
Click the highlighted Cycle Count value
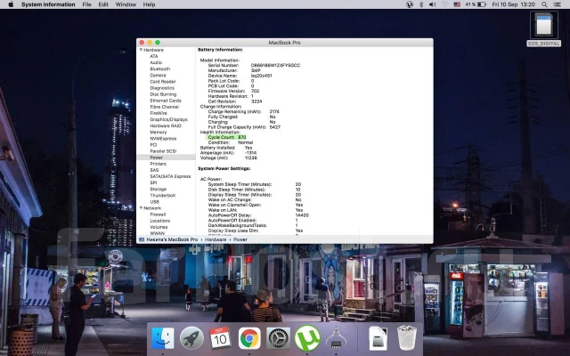click(242, 137)
